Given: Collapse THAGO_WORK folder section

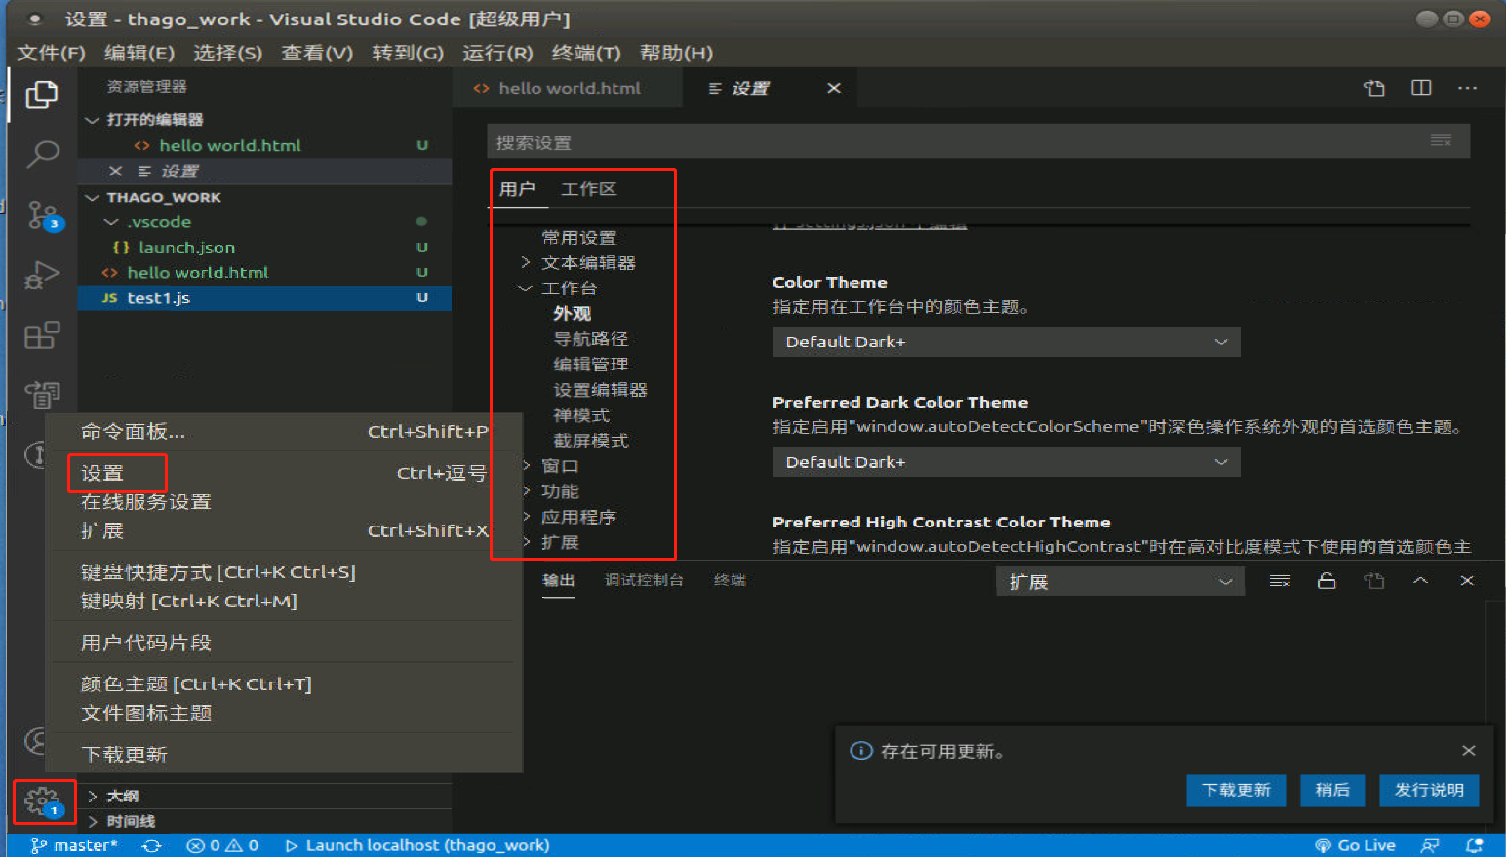Looking at the screenshot, I should 93,197.
